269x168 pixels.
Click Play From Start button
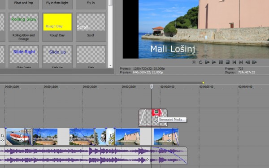click(207, 62)
